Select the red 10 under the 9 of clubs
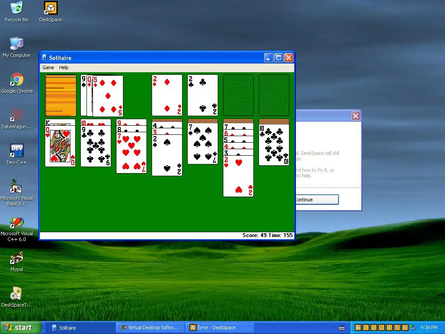 96,122
